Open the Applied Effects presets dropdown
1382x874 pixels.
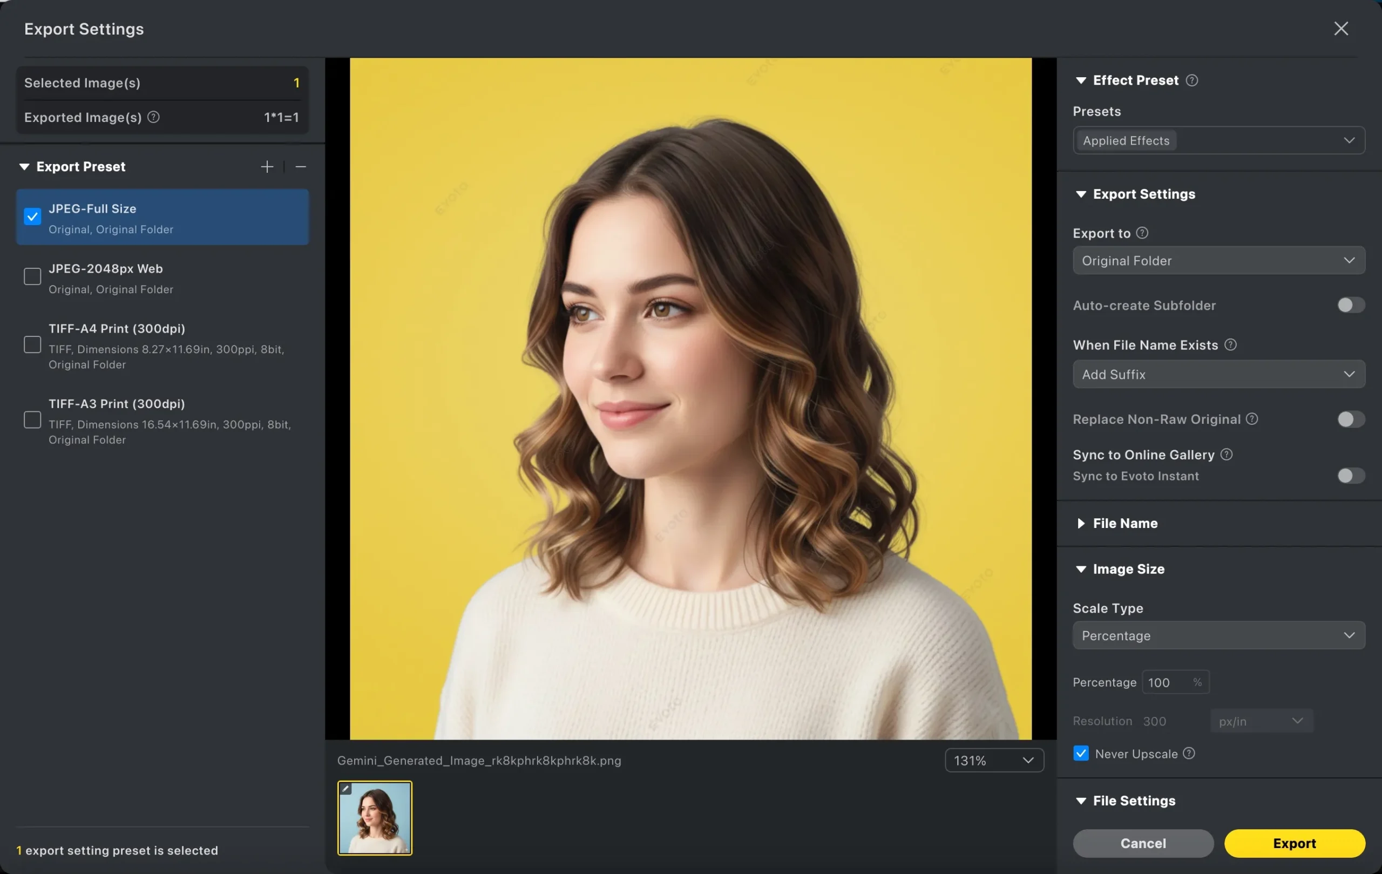(1218, 140)
